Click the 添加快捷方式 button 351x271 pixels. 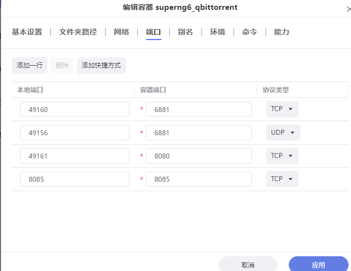pos(101,65)
